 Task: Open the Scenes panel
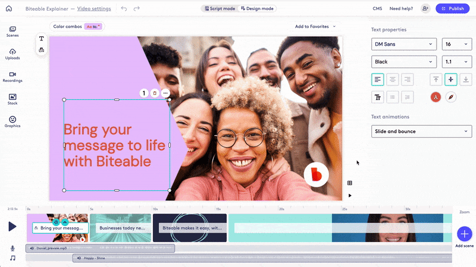click(12, 31)
